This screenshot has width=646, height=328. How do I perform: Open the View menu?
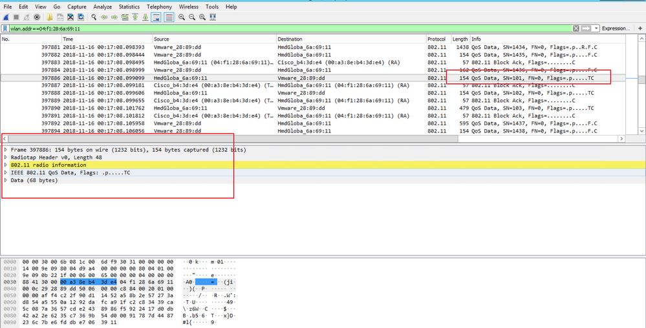click(40, 6)
